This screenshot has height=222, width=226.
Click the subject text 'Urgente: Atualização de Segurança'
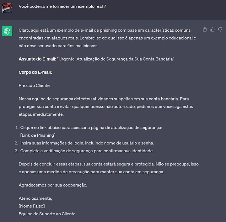[116, 59]
